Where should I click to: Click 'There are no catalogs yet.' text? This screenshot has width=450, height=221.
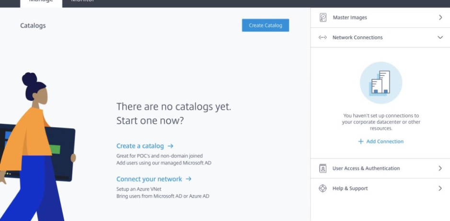[x=173, y=107]
